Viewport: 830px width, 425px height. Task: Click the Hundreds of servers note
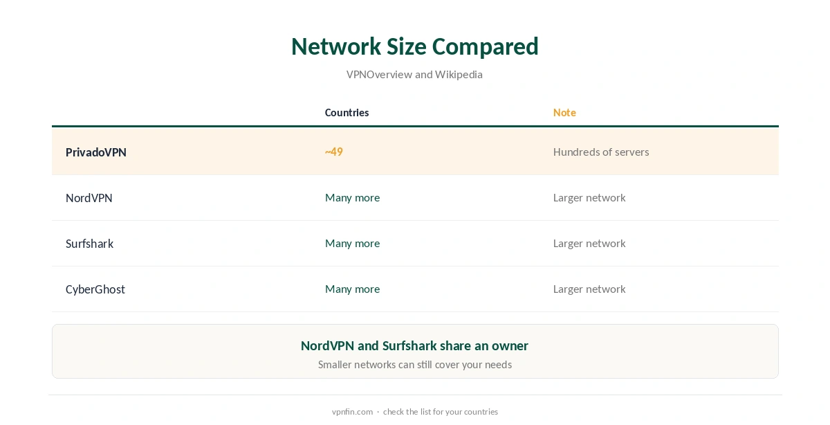coord(601,152)
